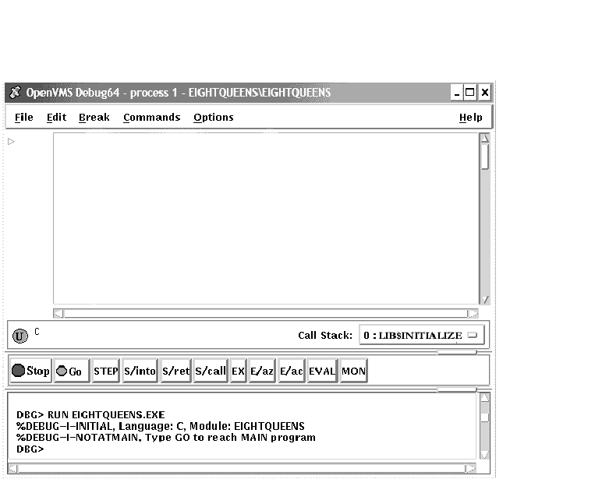The height and width of the screenshot is (479, 595).
Task: Click the E/ac toolbar button
Action: 292,372
